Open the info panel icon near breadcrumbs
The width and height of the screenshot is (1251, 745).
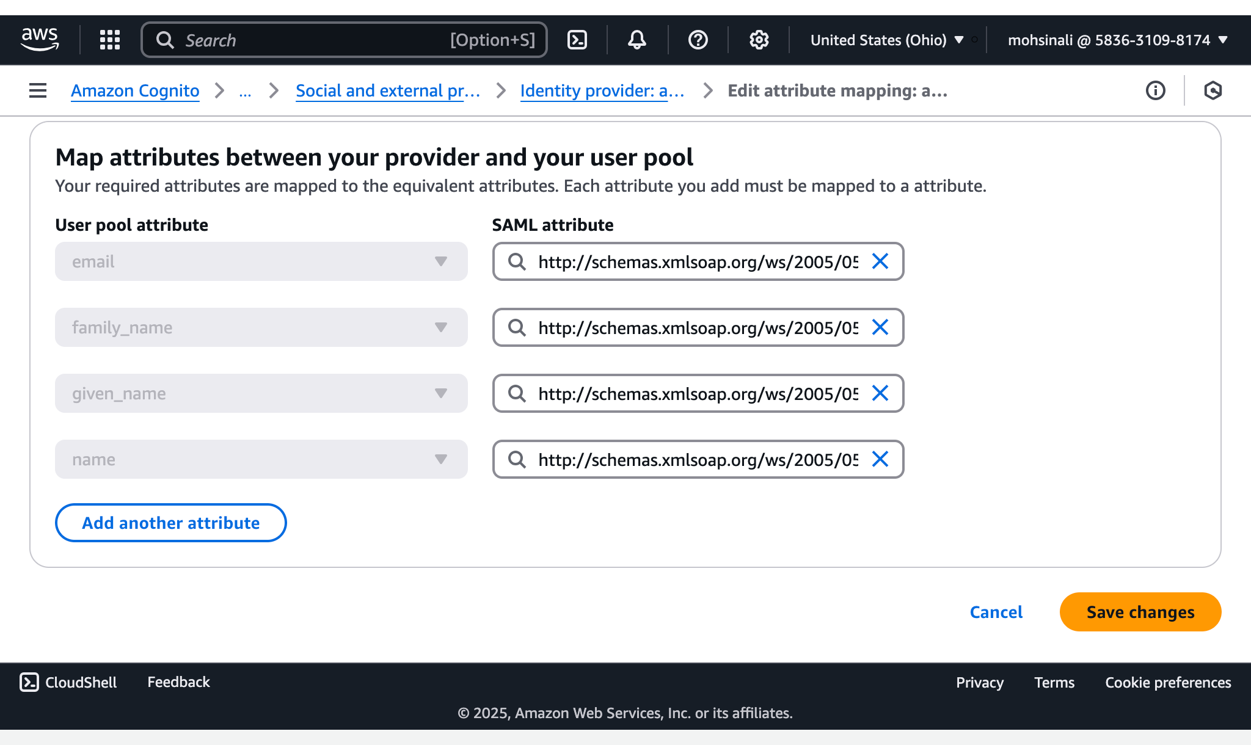point(1155,90)
